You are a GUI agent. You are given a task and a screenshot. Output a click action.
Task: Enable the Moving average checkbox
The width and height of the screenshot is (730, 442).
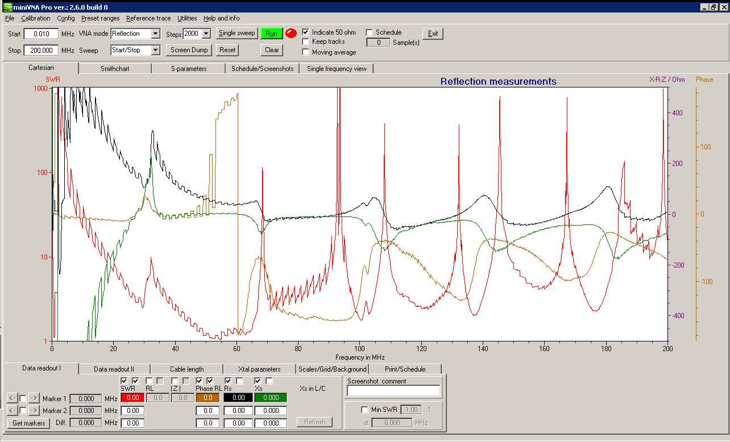tap(306, 52)
